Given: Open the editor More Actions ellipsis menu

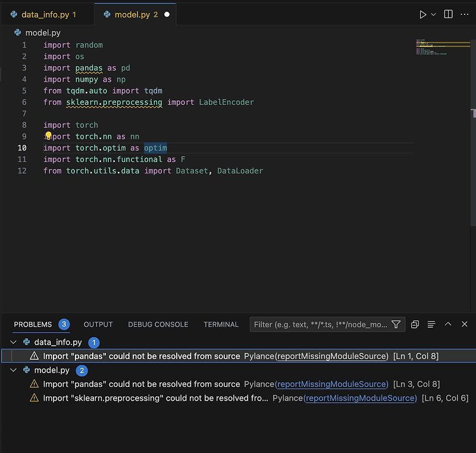Looking at the screenshot, I should click(465, 14).
